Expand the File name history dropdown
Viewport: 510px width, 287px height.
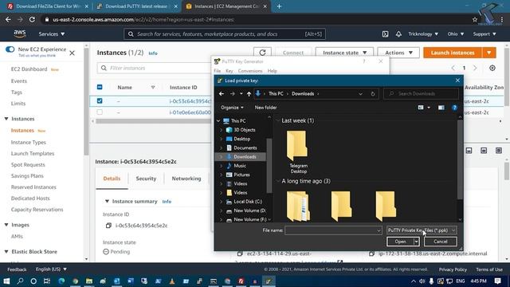[x=379, y=230]
